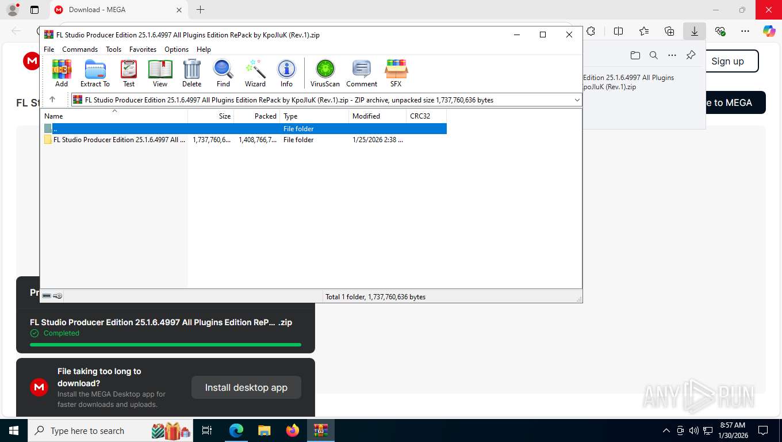Select the FL Studio Producer Edition folder row
Image resolution: width=782 pixels, height=442 pixels.
pos(244,140)
